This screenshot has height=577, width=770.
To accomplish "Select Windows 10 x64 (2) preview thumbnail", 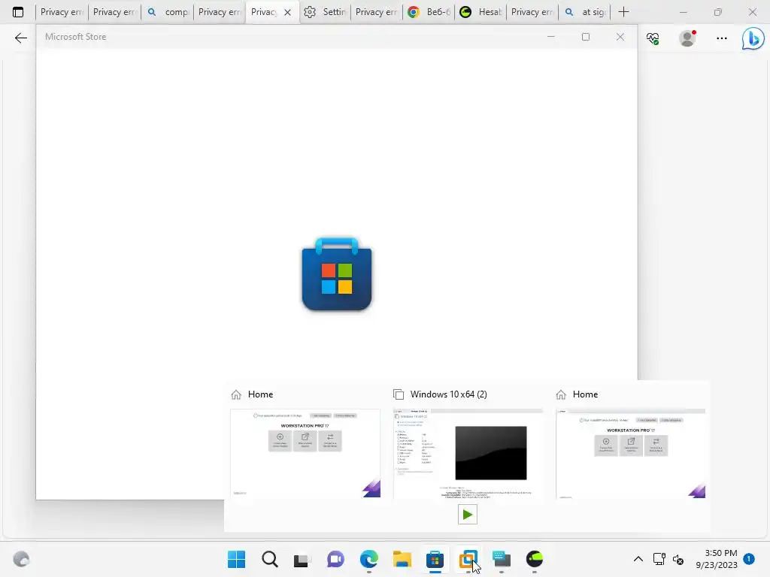I will [468, 453].
